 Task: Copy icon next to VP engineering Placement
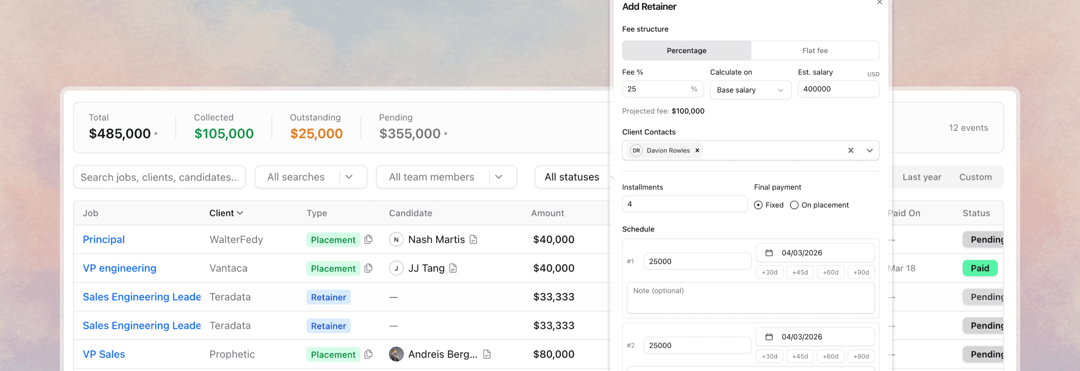(368, 268)
